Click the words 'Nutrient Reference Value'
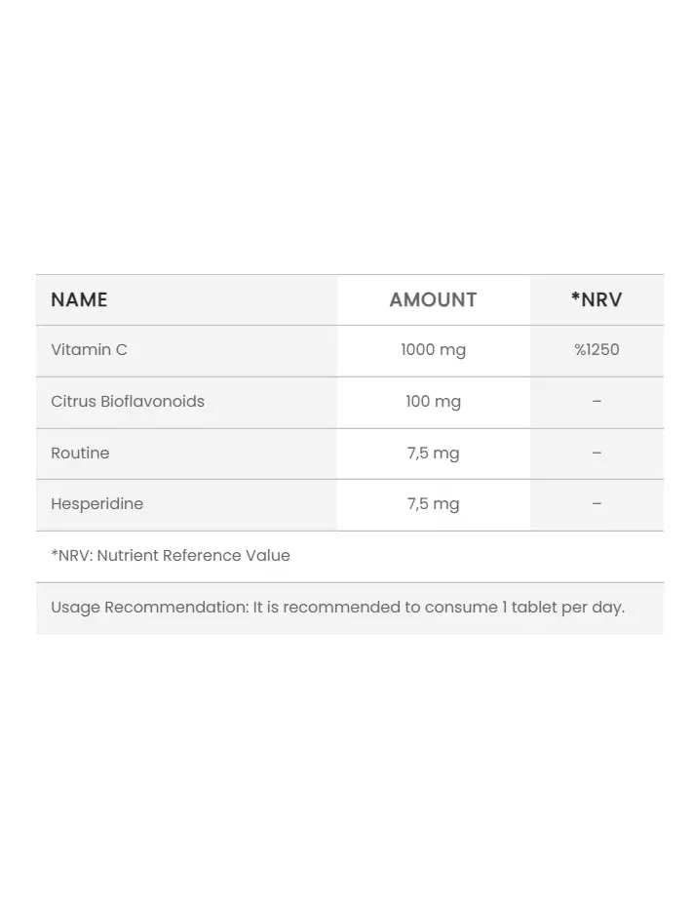The height and width of the screenshot is (908, 693). click(x=193, y=555)
